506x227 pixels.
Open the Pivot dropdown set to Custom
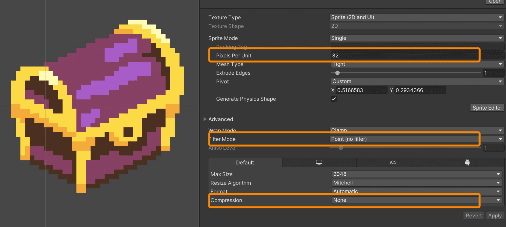(417, 81)
